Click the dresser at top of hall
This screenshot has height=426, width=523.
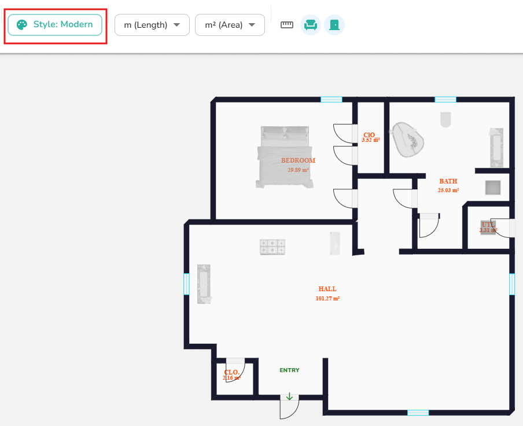[x=272, y=247]
